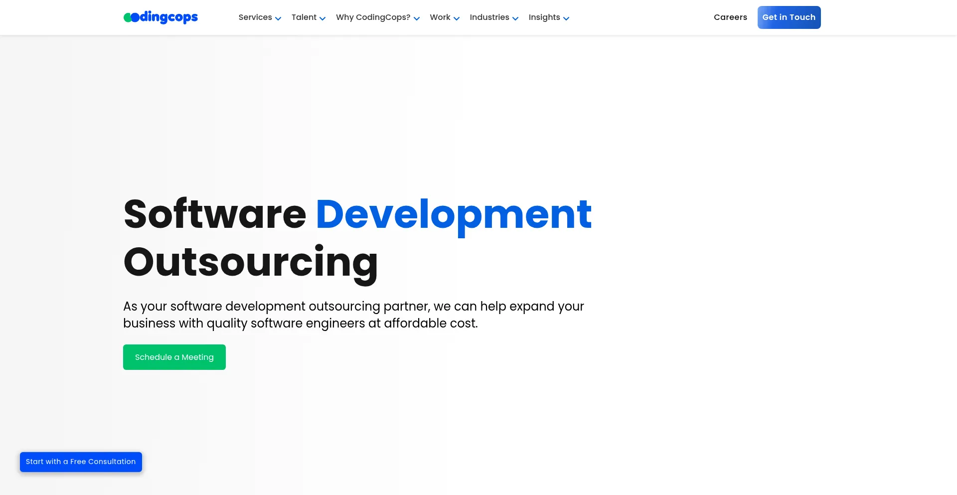Click the chevron icon beside Insights
This screenshot has height=495, width=957.
click(566, 18)
